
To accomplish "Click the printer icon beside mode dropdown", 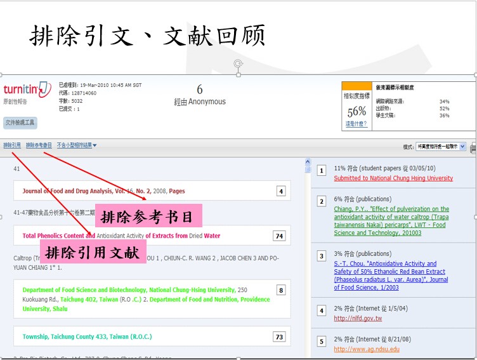I will (x=473, y=148).
